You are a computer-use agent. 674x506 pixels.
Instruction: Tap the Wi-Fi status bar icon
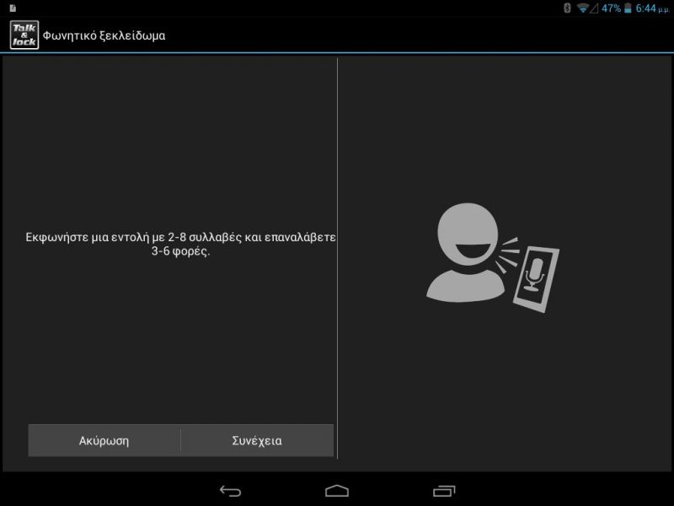point(582,8)
